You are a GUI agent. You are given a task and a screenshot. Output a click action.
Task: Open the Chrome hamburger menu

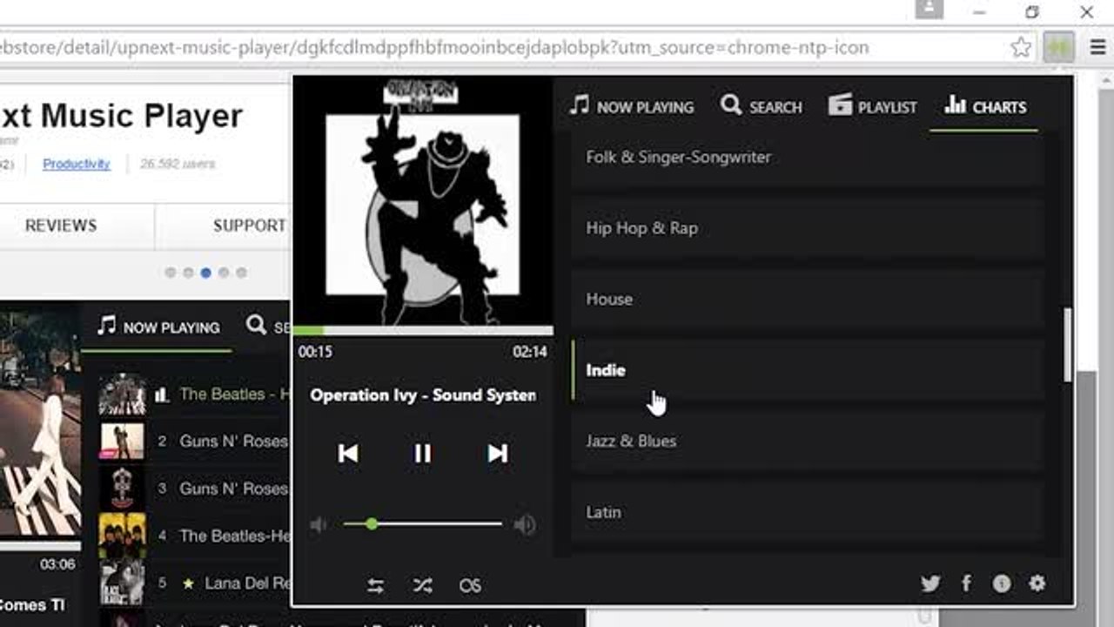pos(1097,47)
